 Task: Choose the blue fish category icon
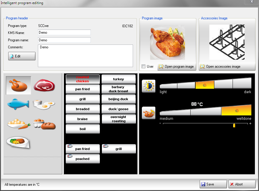18,104
